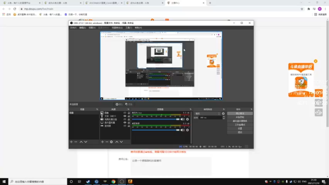Open Chrome three-dot menu
This screenshot has width=329, height=185.
[x=325, y=9]
